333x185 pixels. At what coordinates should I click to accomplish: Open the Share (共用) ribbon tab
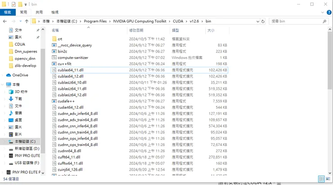(x=39, y=12)
